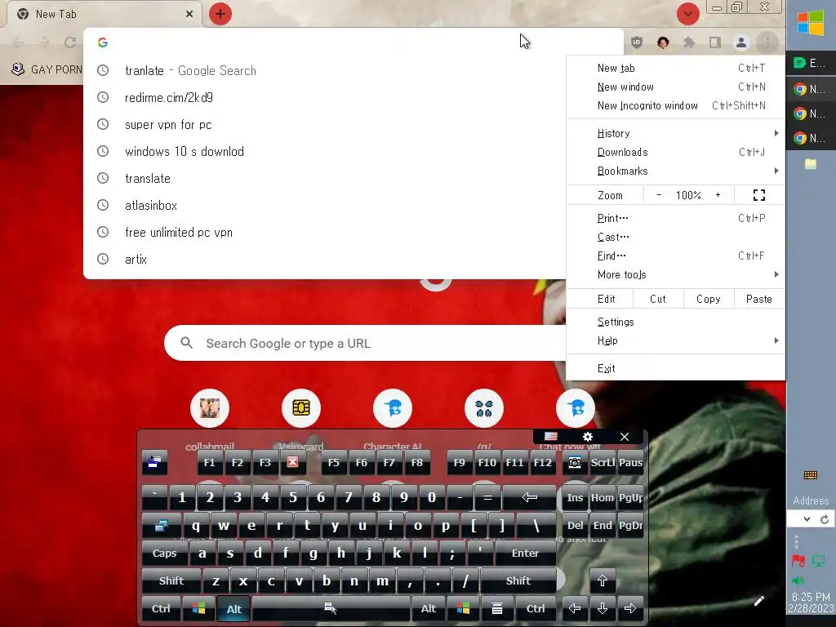This screenshot has height=627, width=836.
Task: Click the Enter key on keyboard
Action: coord(525,554)
